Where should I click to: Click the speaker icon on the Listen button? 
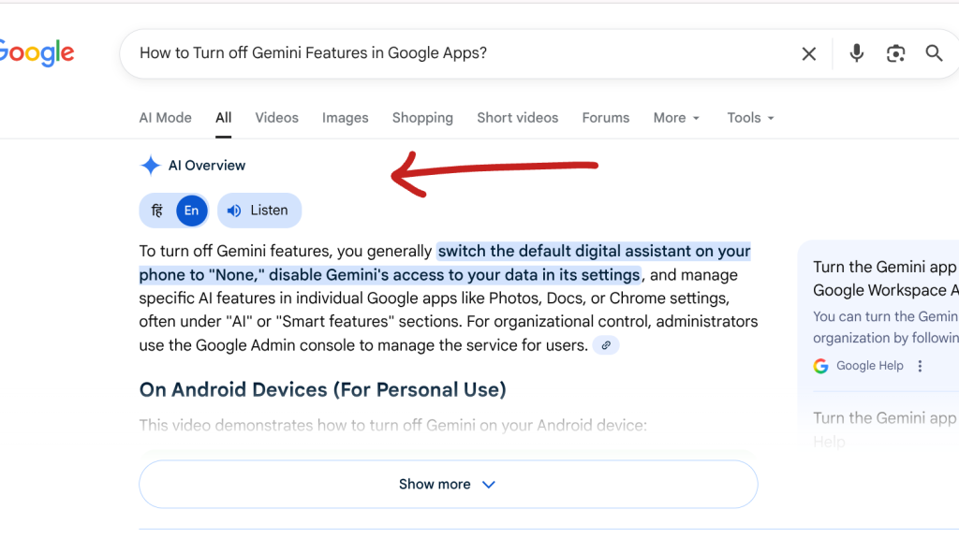(234, 210)
